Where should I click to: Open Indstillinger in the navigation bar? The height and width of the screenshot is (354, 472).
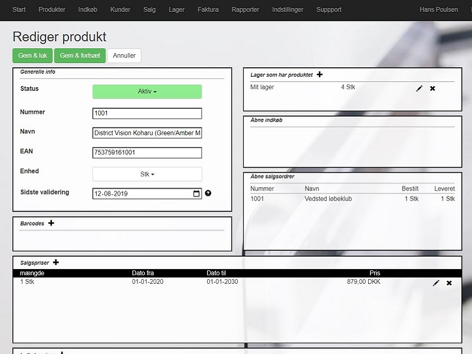click(288, 9)
